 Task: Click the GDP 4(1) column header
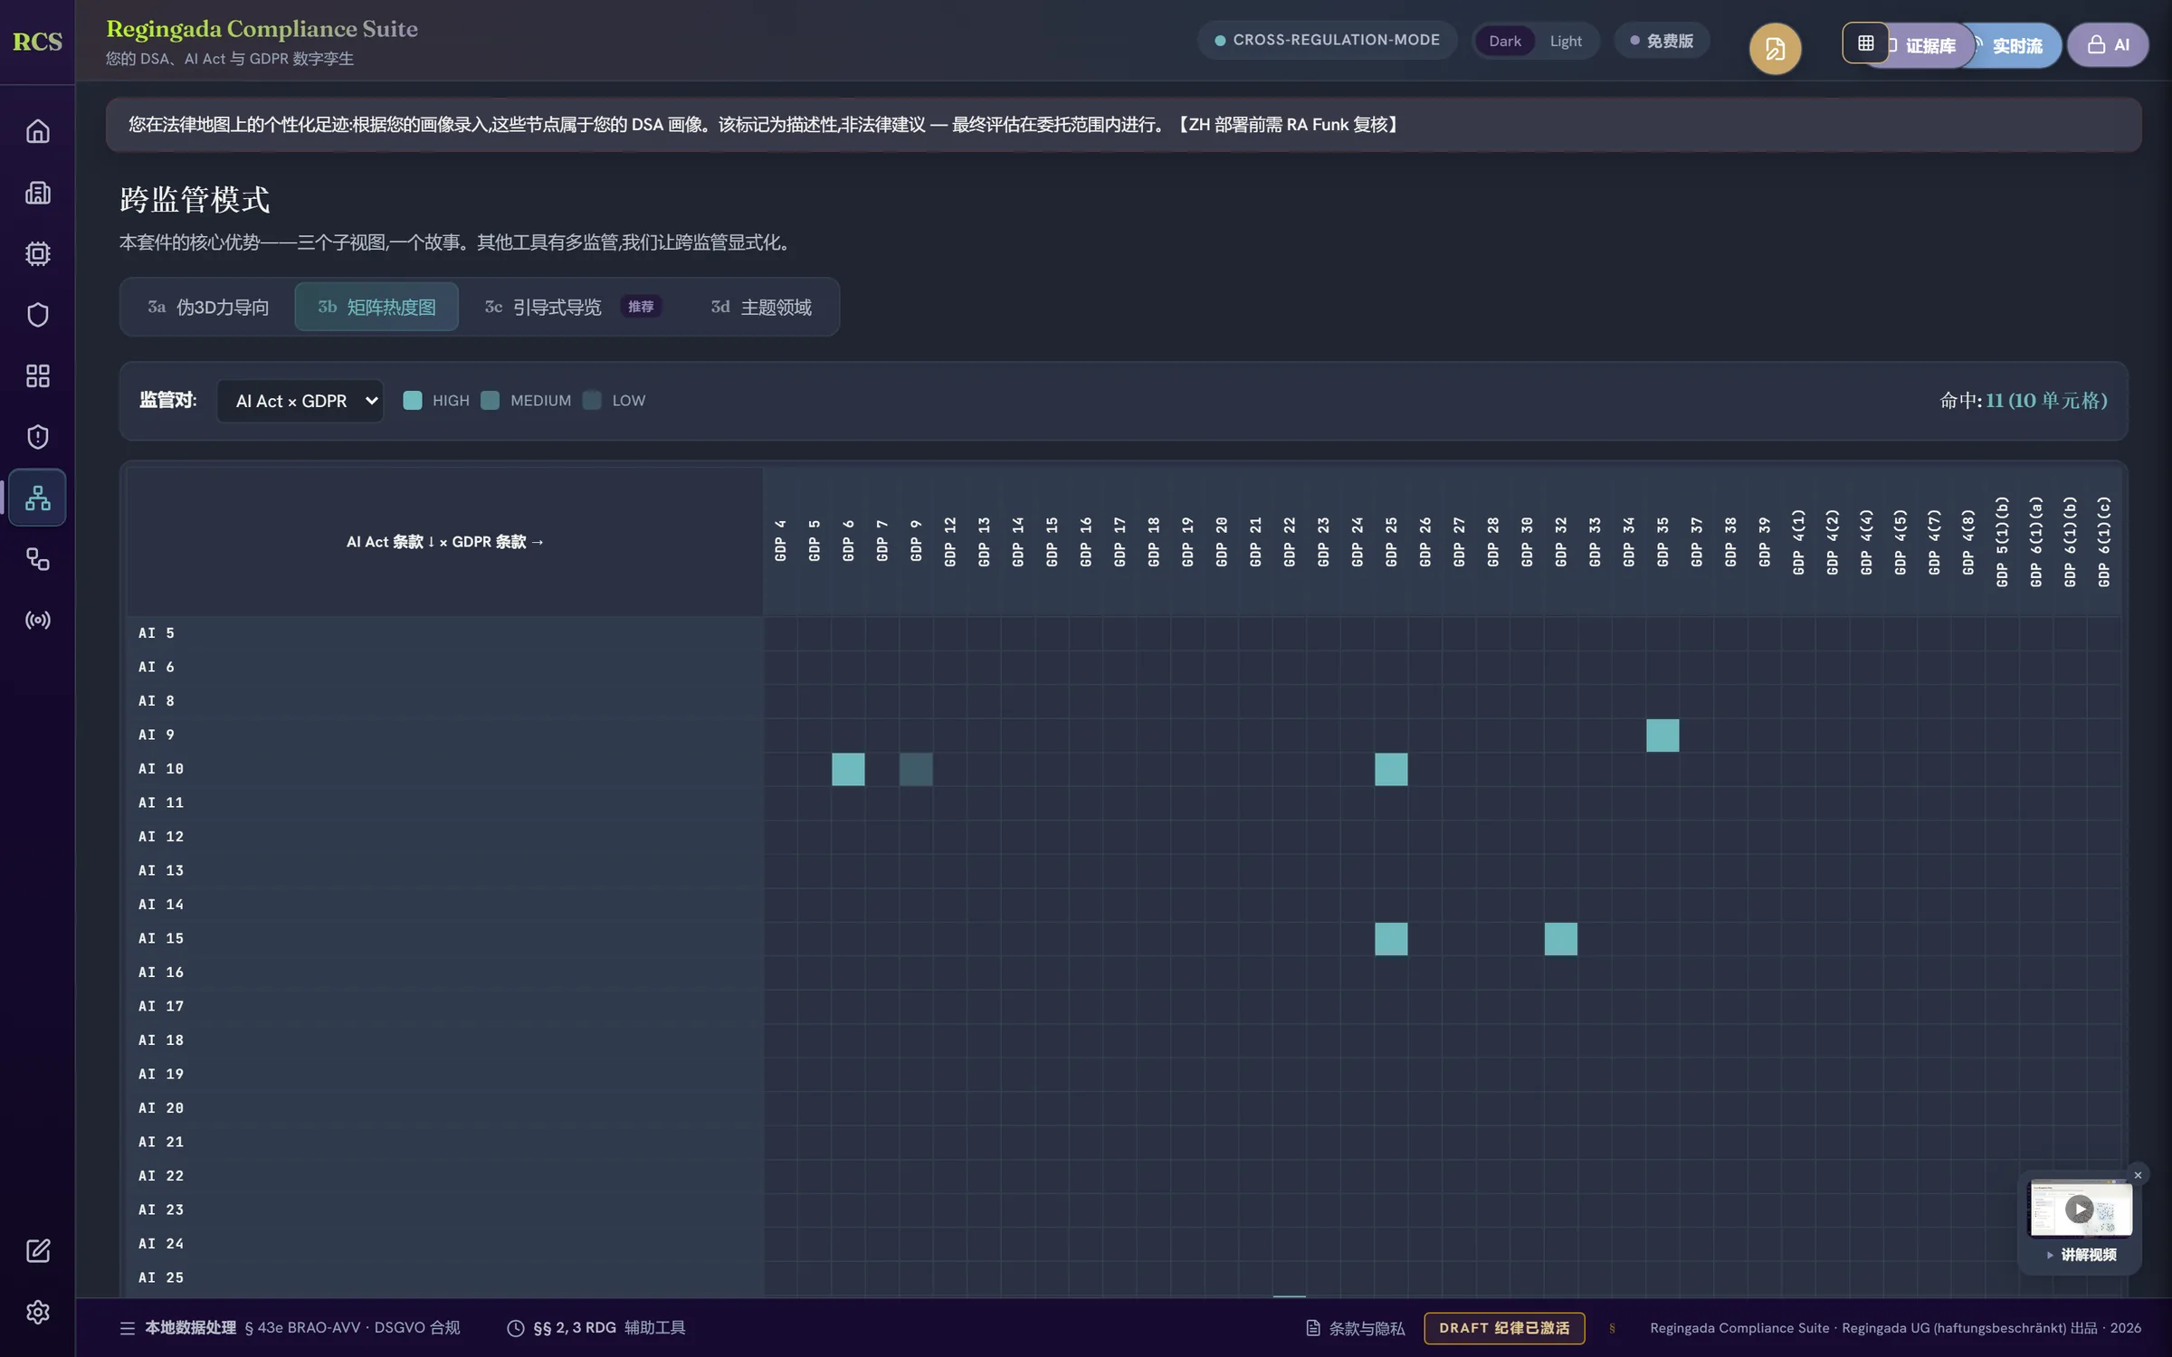pyautogui.click(x=1798, y=542)
